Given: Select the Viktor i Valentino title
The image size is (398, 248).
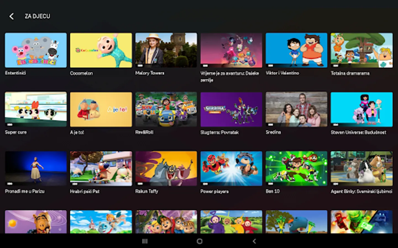Looking at the screenshot, I should (282, 73).
